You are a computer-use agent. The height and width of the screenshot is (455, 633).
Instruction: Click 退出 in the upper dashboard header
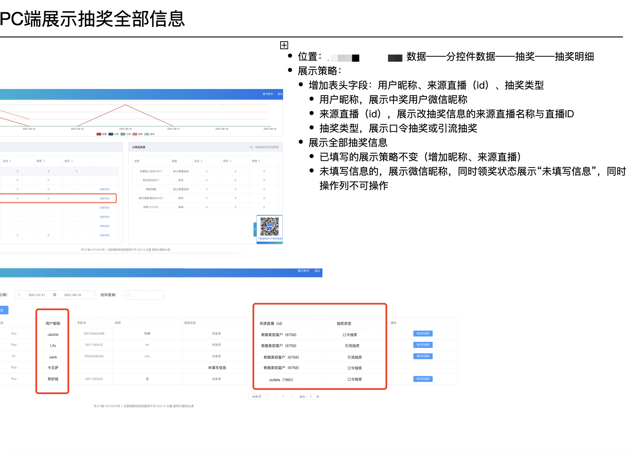click(x=280, y=94)
